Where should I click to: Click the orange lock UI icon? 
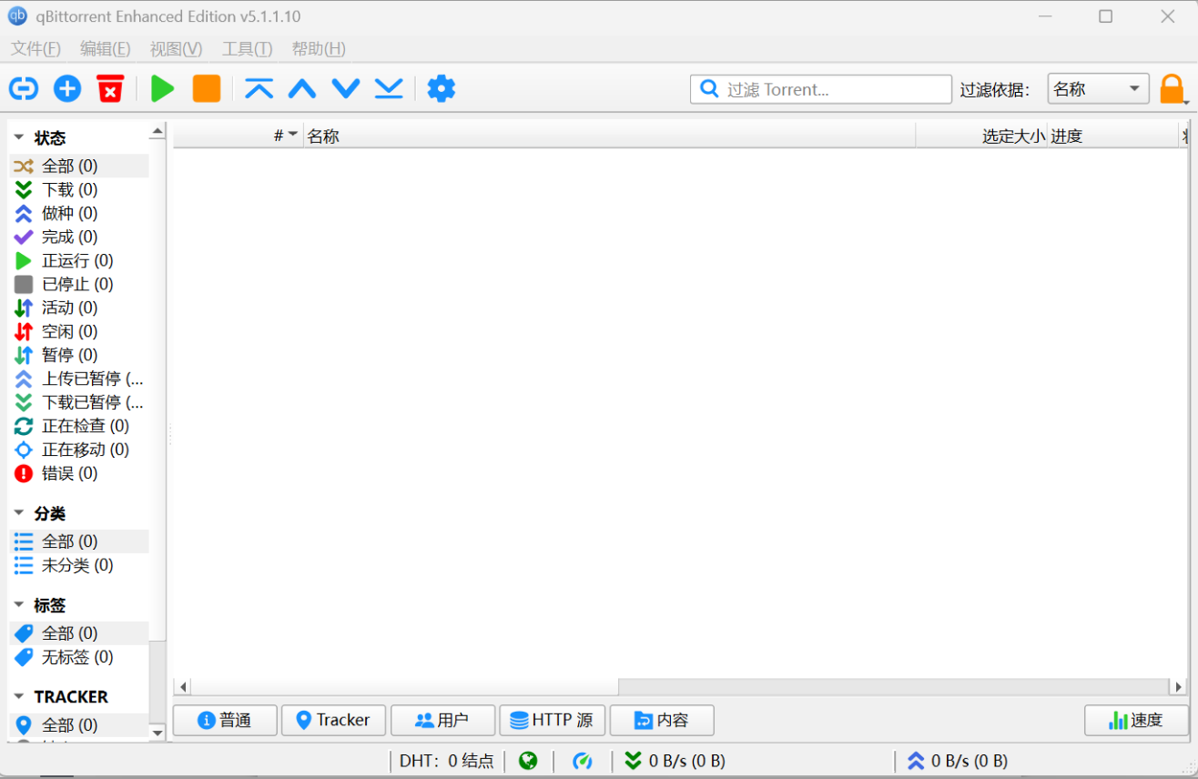click(x=1171, y=88)
